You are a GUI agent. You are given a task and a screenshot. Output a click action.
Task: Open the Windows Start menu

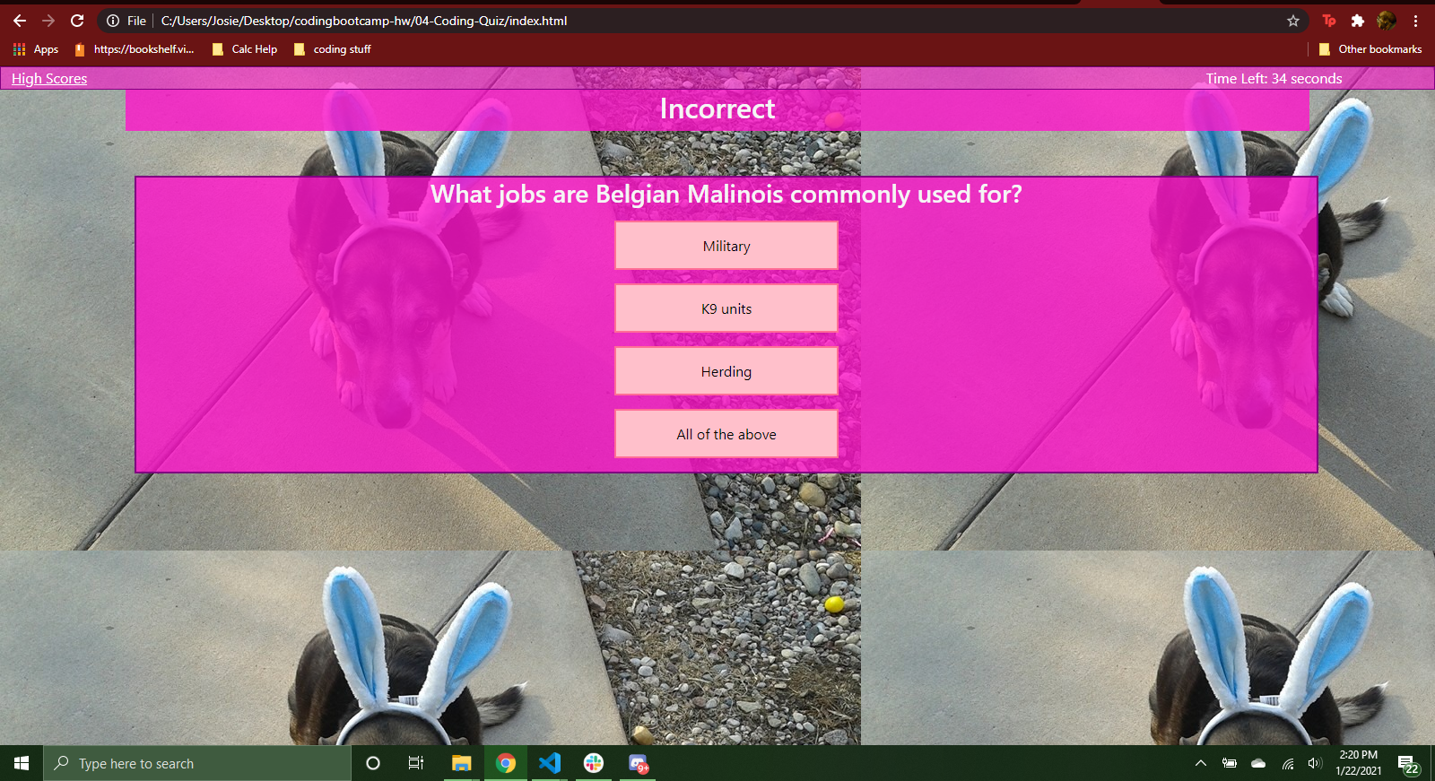point(22,763)
